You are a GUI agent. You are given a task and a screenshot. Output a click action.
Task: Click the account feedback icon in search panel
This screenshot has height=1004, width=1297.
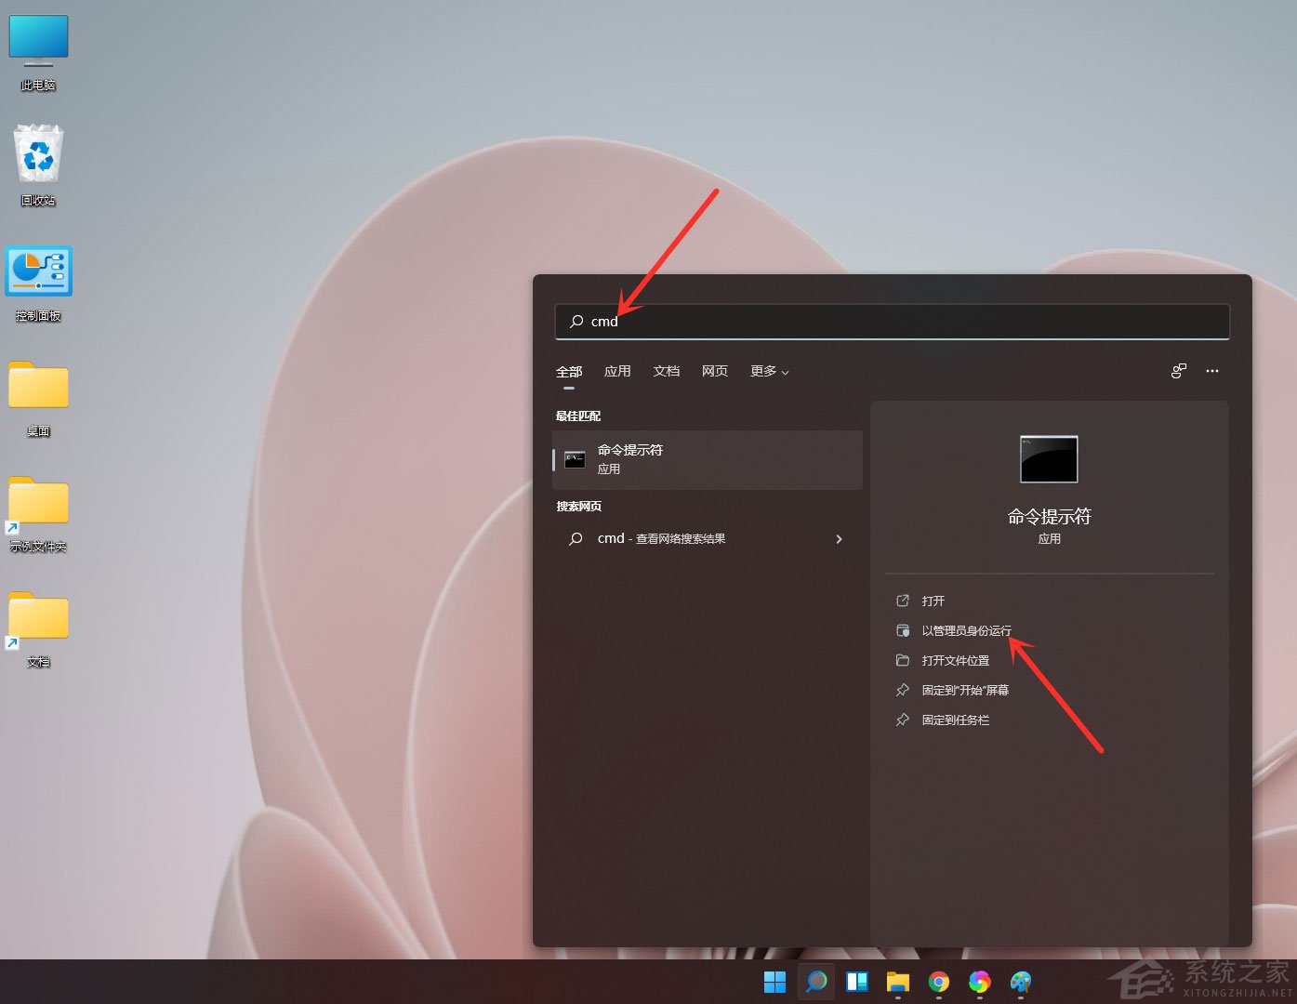(1178, 371)
